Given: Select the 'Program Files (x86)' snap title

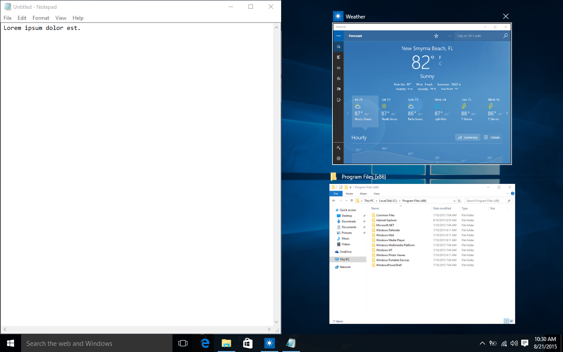Looking at the screenshot, I should pyautogui.click(x=364, y=177).
